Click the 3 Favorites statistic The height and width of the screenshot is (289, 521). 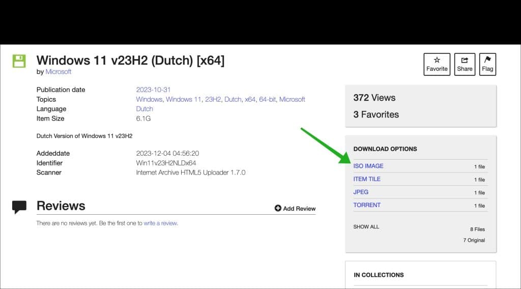[376, 114]
